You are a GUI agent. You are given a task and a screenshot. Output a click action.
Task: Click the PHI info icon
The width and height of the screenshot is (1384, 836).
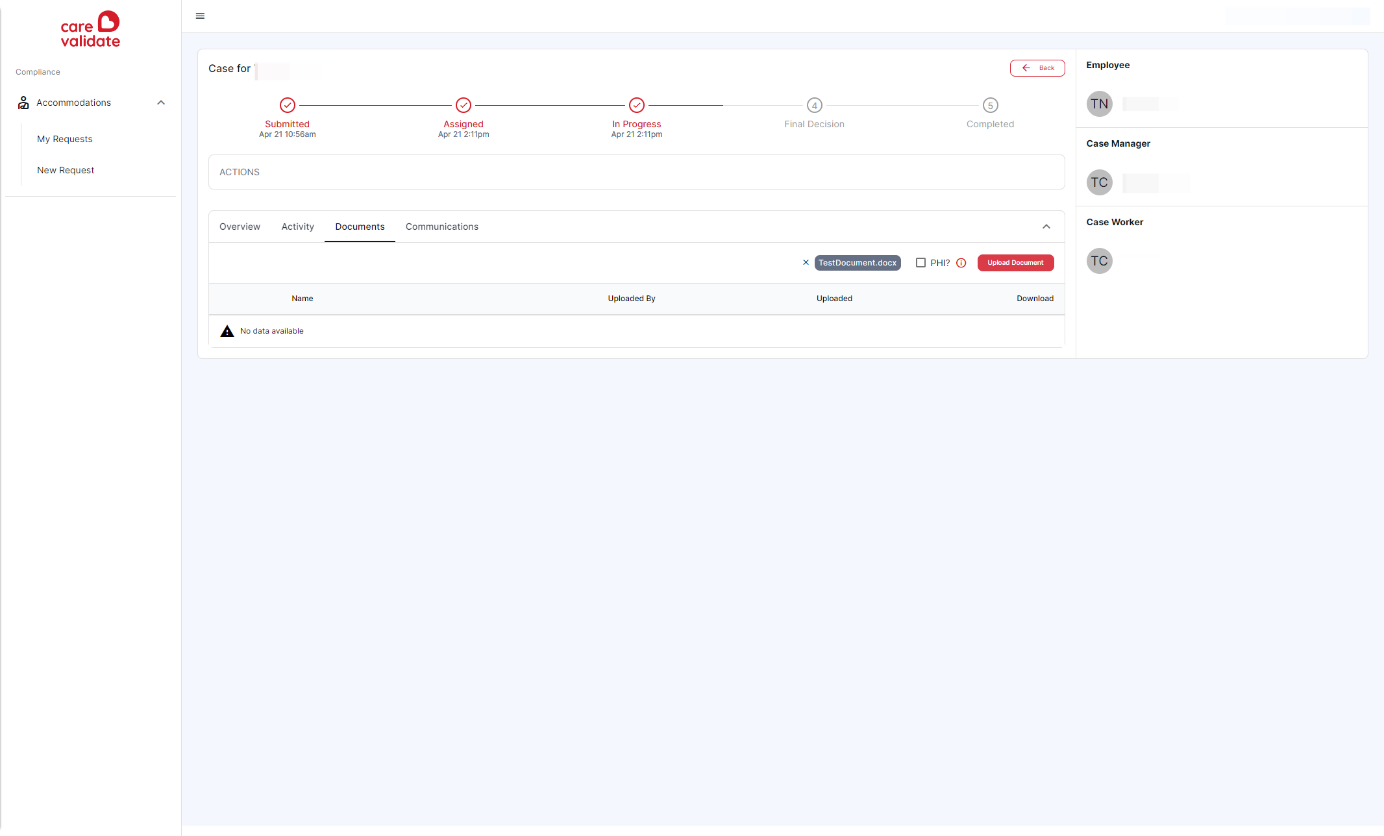click(x=961, y=263)
